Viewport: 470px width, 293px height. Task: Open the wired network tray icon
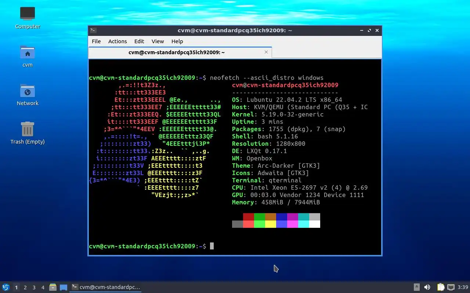coord(451,287)
